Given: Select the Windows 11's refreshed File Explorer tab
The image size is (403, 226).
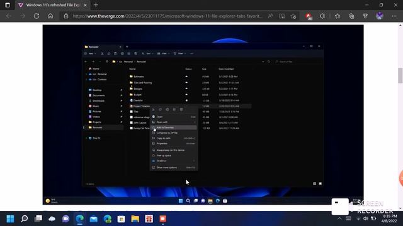Looking at the screenshot, I should tap(53, 5).
